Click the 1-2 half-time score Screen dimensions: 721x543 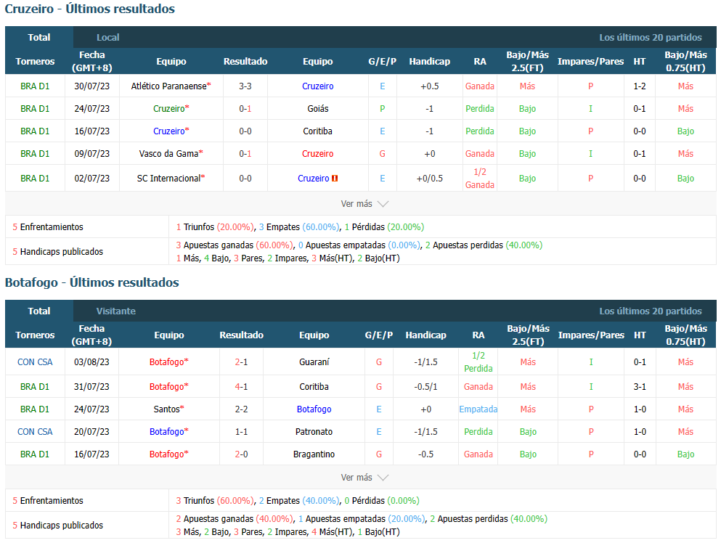pyautogui.click(x=640, y=86)
